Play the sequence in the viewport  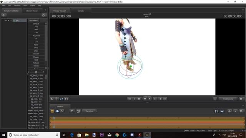click(x=150, y=99)
